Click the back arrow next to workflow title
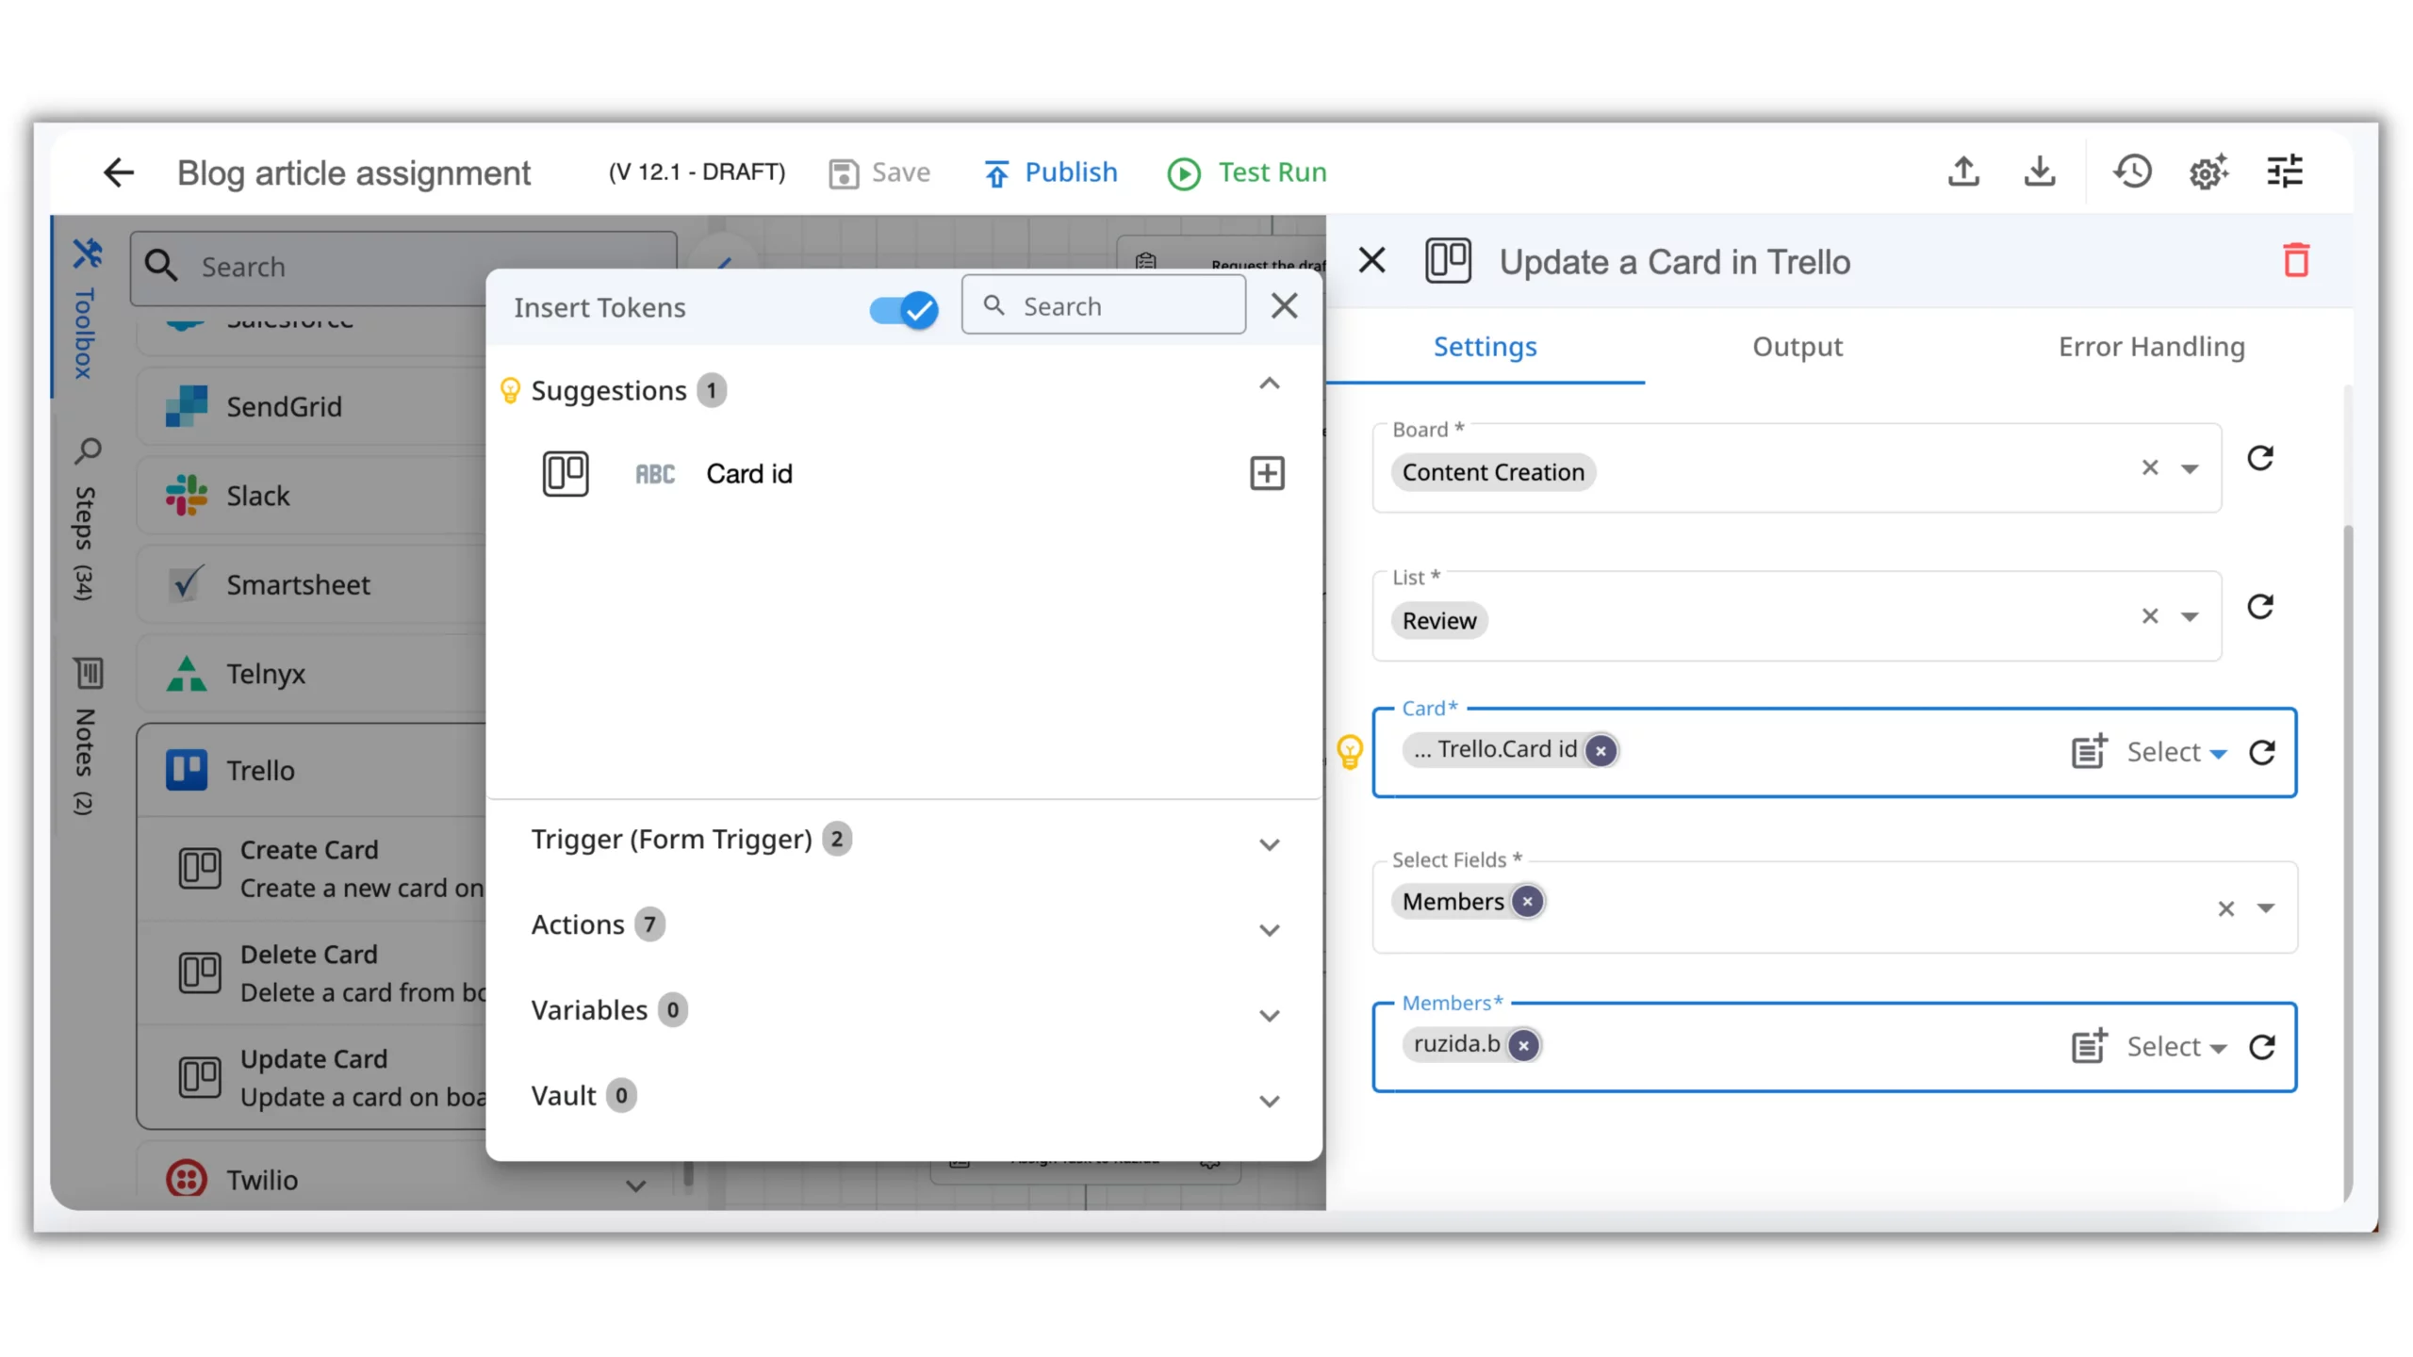Viewport: 2413px width, 1357px height. (x=119, y=172)
